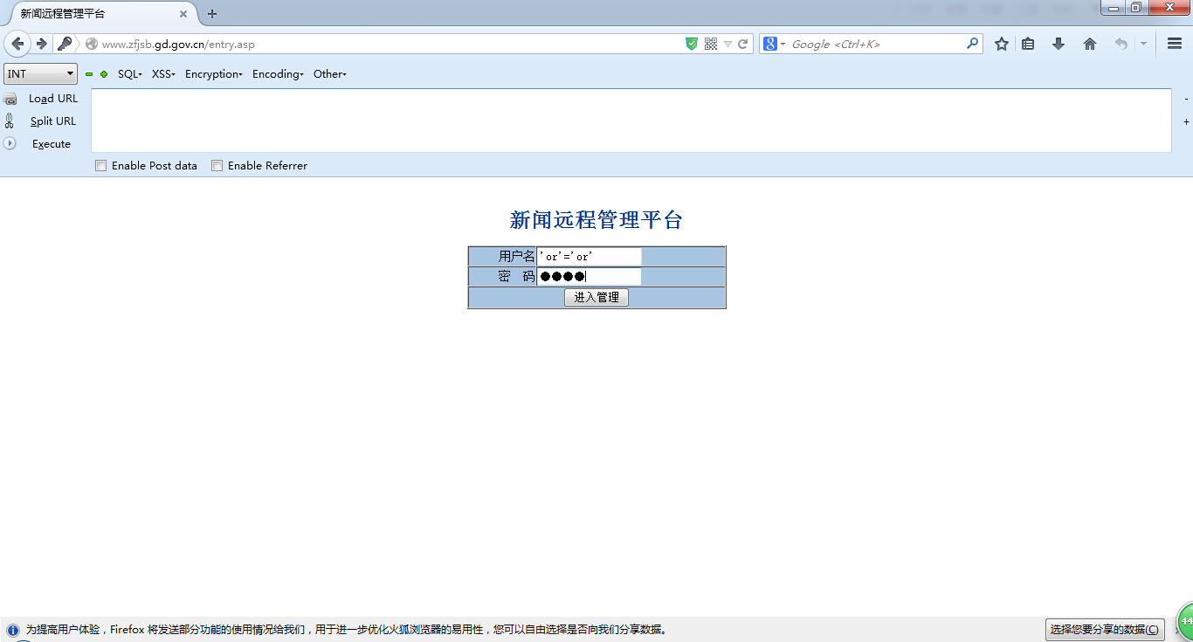Click the blue play icon beside Execute
1193x642 pixels.
10,143
